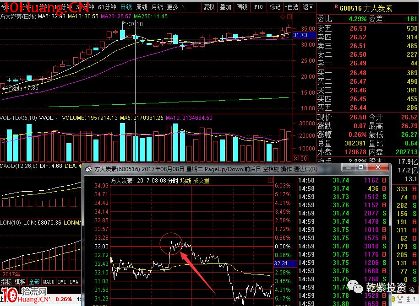This screenshot has height=306, width=420.
Task: Add stock via +自选 button
Action: [291, 7]
